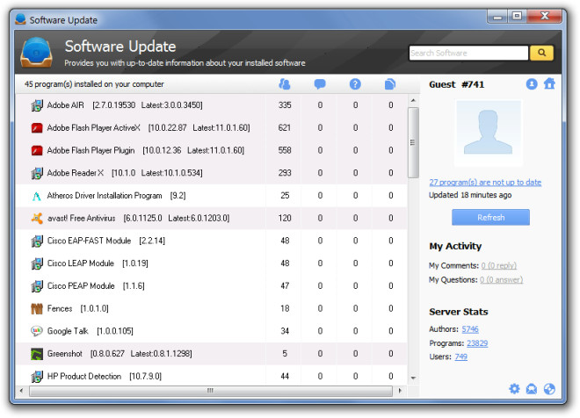Select the Atheros Driver Installation Program row
The height and width of the screenshot is (418, 580).
211,196
